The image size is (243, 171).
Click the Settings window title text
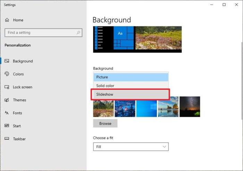click(x=10, y=5)
